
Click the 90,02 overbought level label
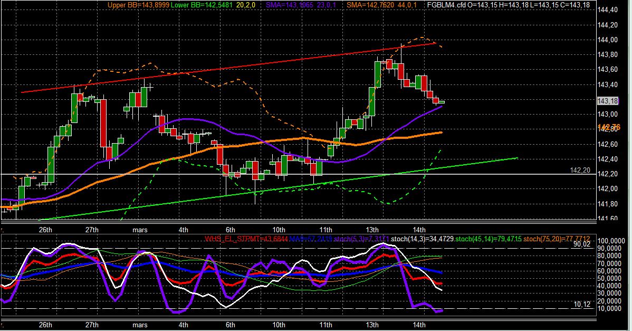(582, 244)
